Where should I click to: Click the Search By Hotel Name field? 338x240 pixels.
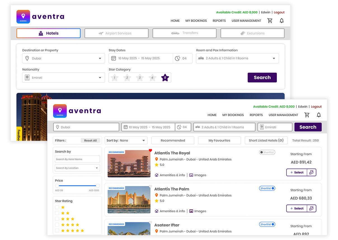coord(77,159)
